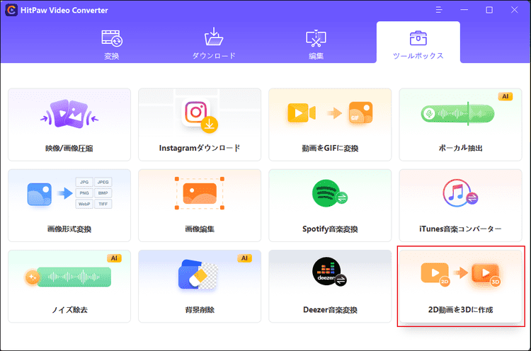Minimize the HitPaw window
531x351 pixels.
464,10
